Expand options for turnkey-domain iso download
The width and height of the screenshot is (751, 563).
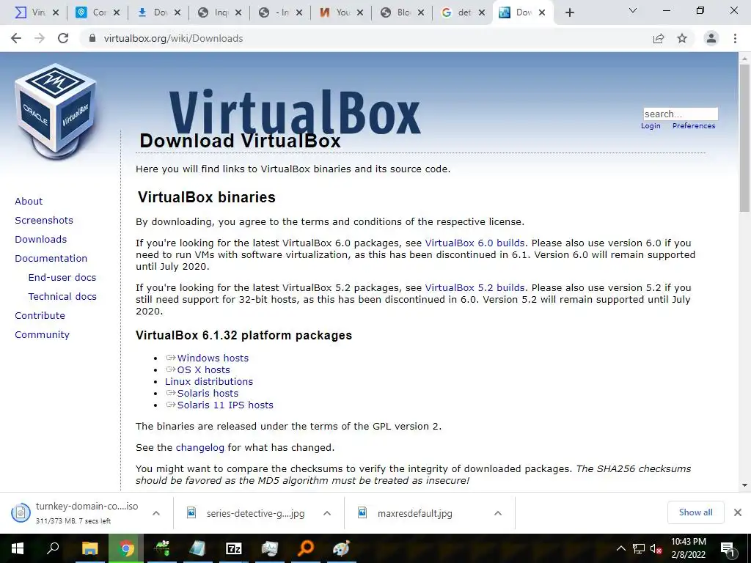point(155,513)
